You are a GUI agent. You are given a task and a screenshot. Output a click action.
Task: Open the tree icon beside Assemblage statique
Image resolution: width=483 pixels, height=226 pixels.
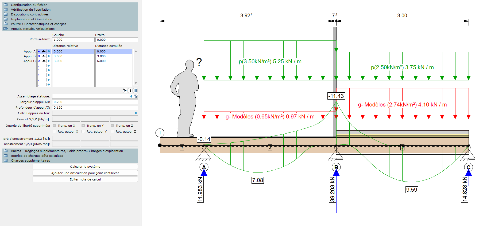click(136, 96)
